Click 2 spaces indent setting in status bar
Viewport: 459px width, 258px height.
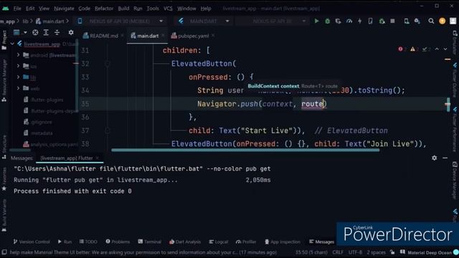tap(376, 252)
